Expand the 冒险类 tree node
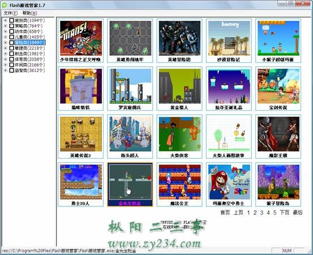The width and height of the screenshot is (313, 255). pos(6,42)
